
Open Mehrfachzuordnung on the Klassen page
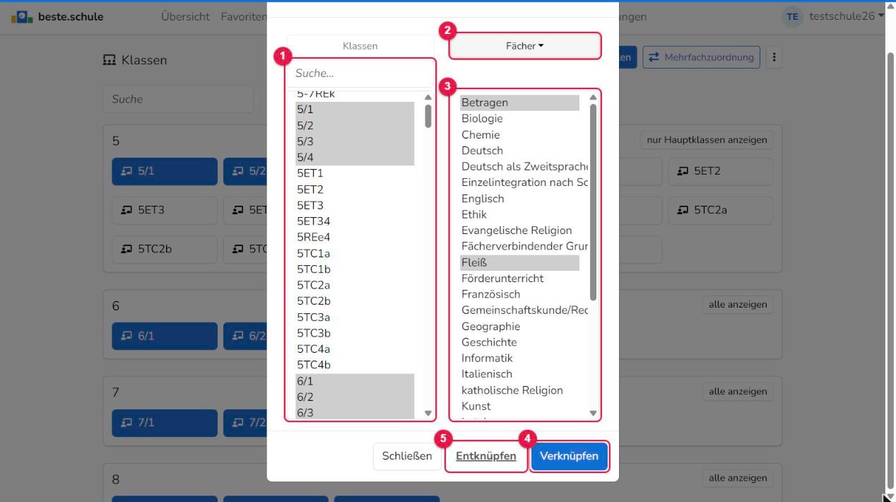[x=701, y=57]
